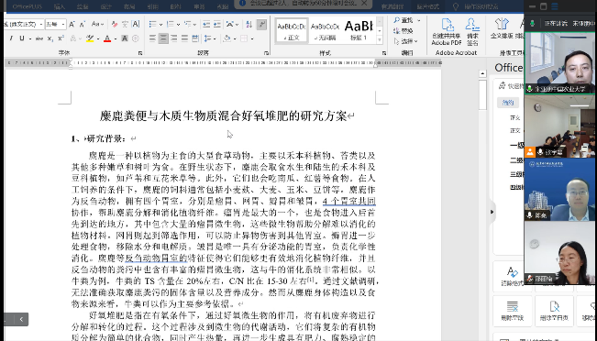Align text to the left
The width and height of the screenshot is (597, 341).
[152, 38]
